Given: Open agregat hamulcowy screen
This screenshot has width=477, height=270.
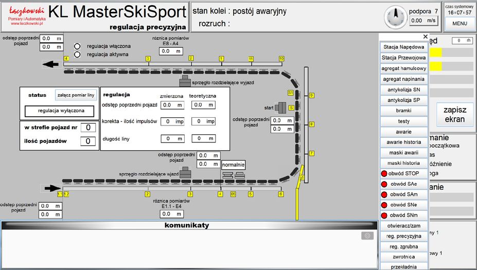Looking at the screenshot, I should pyautogui.click(x=404, y=68).
